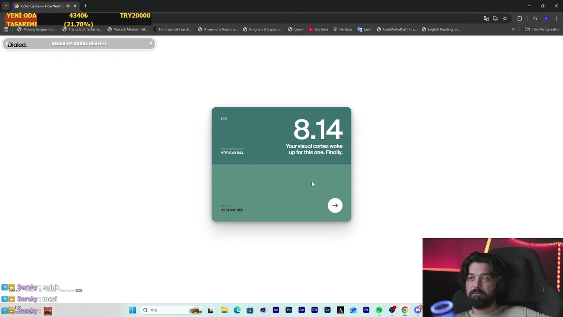Screen dimensions: 563x317
Task: Mute the Color Game tab audio icon
Action: tap(68, 6)
